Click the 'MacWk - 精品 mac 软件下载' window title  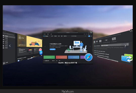[x=68, y=63]
